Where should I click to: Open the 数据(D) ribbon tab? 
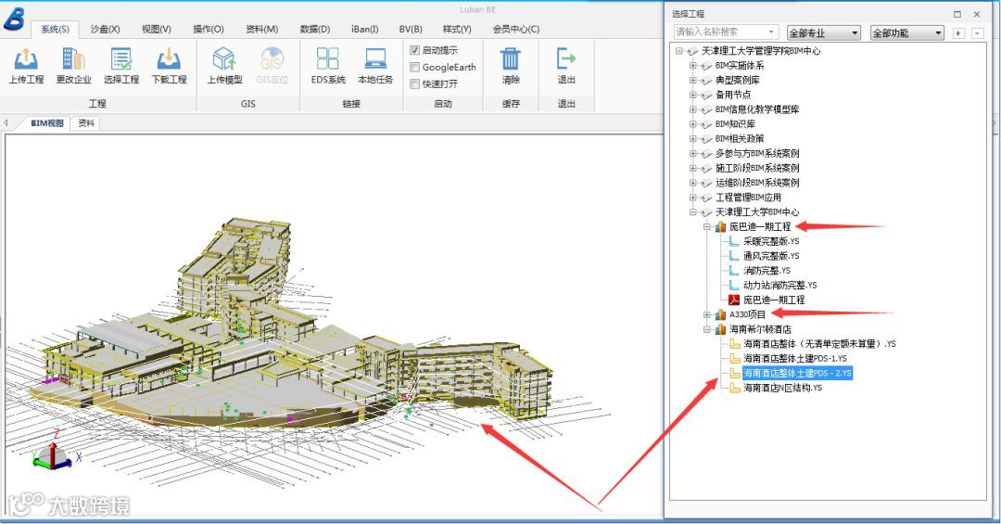(x=315, y=30)
